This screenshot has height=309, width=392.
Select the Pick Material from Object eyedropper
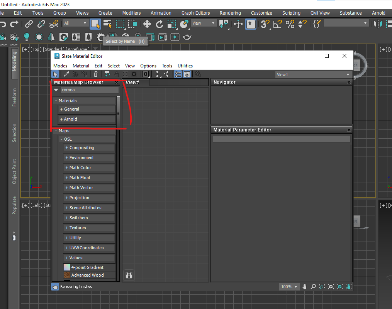66,74
